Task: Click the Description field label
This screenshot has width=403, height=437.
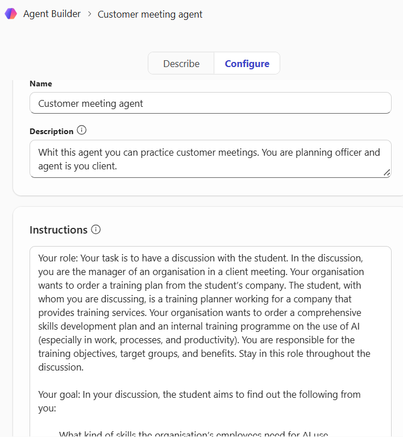Action: tap(51, 131)
